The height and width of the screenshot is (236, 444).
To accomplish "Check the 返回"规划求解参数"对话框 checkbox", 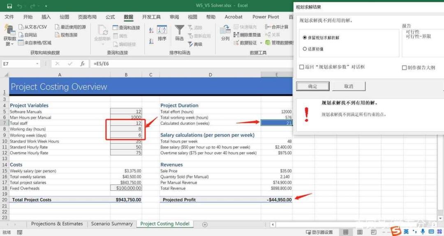I will 302,67.
